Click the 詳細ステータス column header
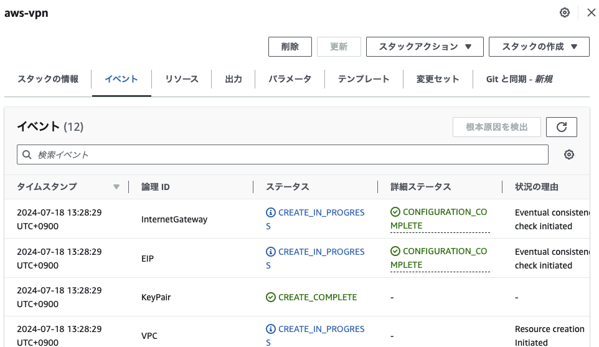 coord(420,187)
